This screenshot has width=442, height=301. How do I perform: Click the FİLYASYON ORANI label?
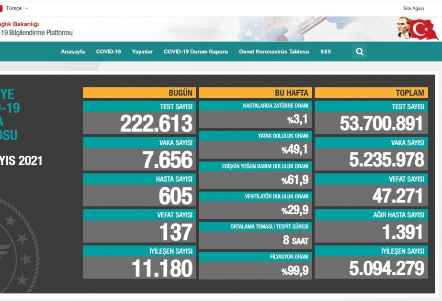click(x=289, y=257)
